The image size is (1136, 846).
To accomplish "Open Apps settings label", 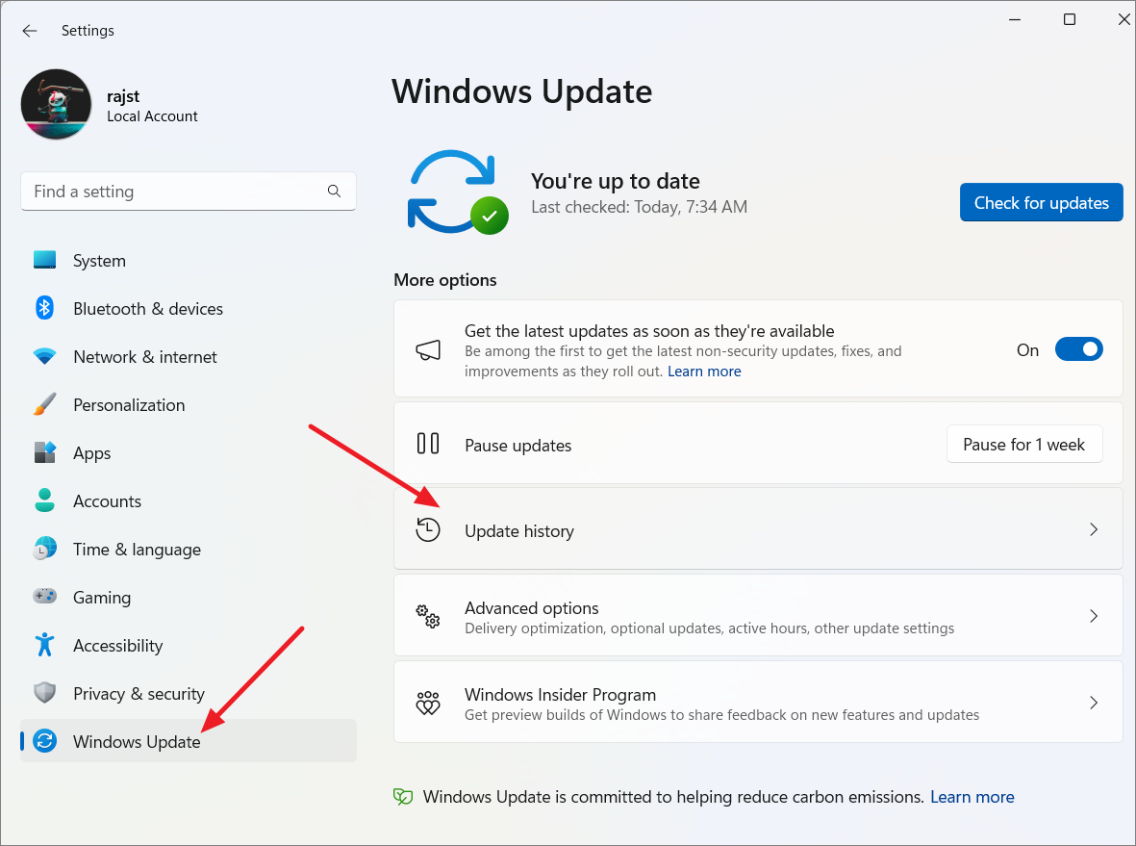I will click(92, 454).
